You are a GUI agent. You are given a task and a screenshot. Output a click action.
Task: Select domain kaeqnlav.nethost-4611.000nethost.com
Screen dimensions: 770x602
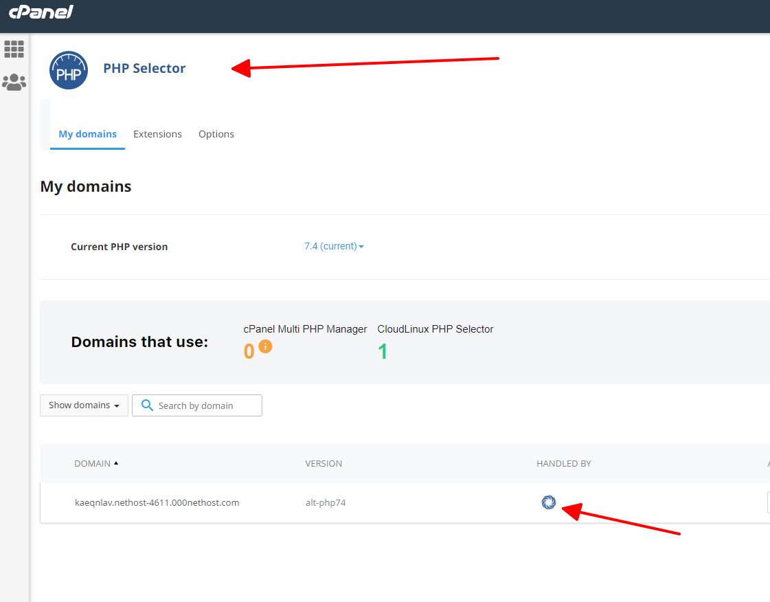click(x=157, y=503)
